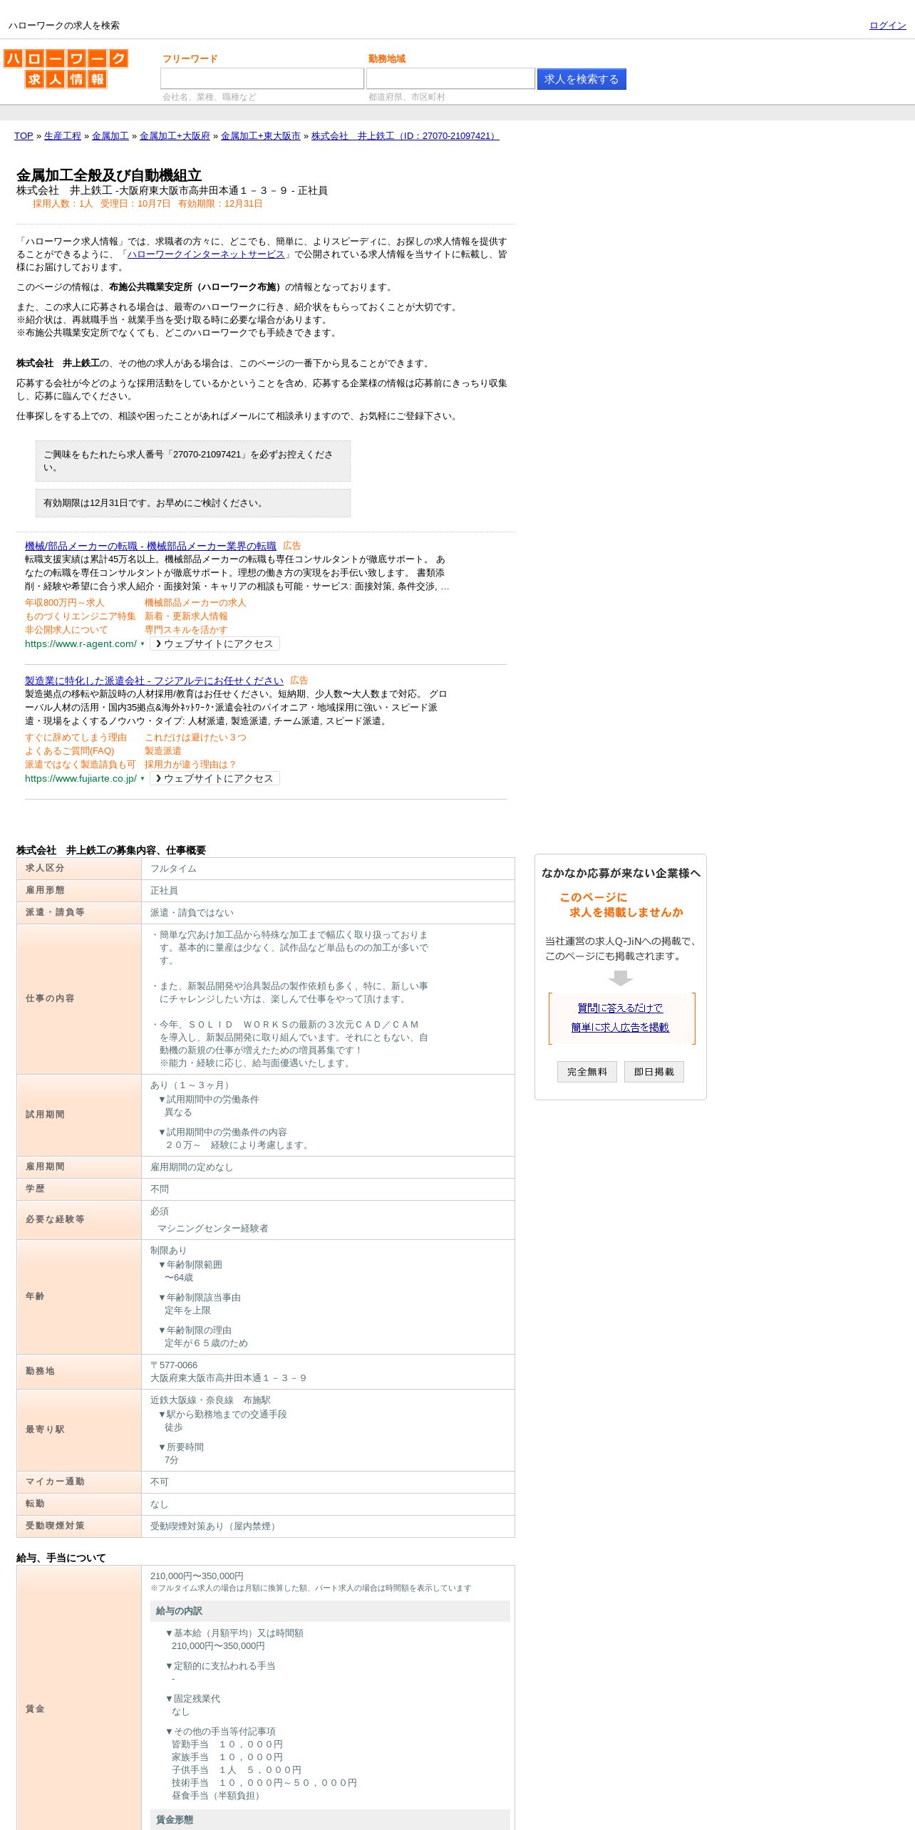Click 新着・更新求人情報 ad sublink
This screenshot has height=1830, width=915.
(x=186, y=616)
